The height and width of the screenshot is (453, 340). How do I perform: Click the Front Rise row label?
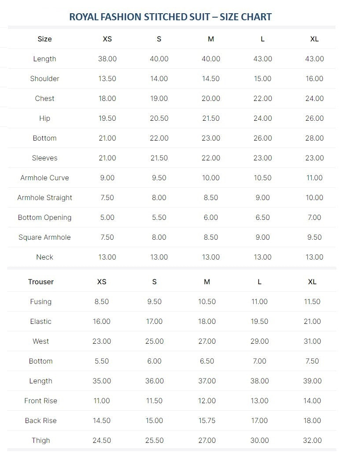pos(41,401)
